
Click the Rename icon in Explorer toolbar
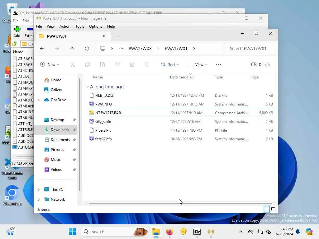tap(117, 65)
